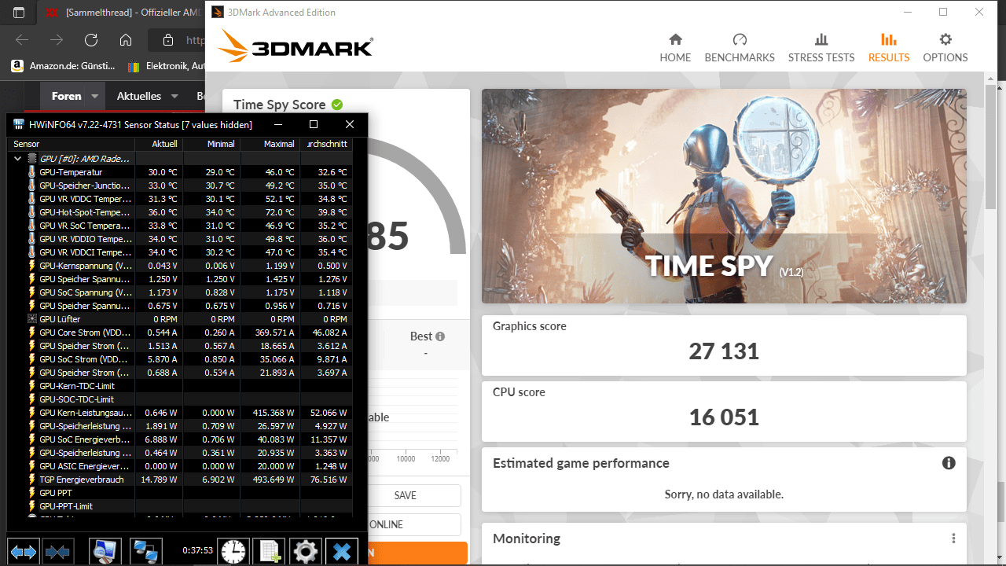Open the Foren menu in forum navigation

tap(66, 96)
